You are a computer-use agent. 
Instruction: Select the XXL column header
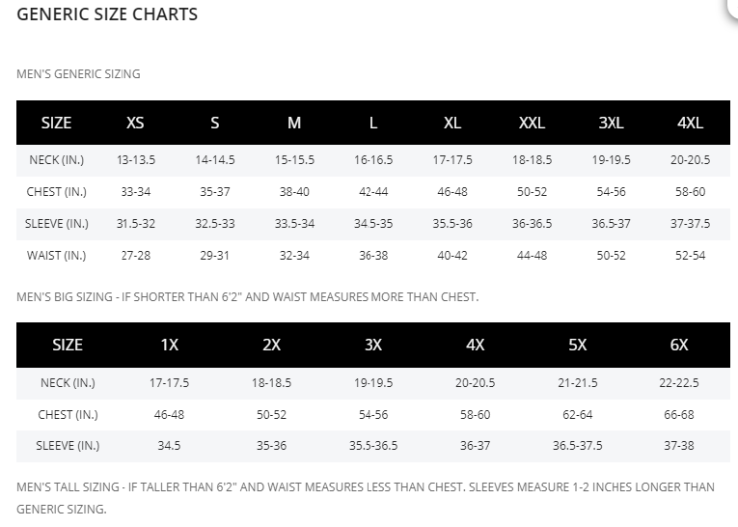point(532,124)
